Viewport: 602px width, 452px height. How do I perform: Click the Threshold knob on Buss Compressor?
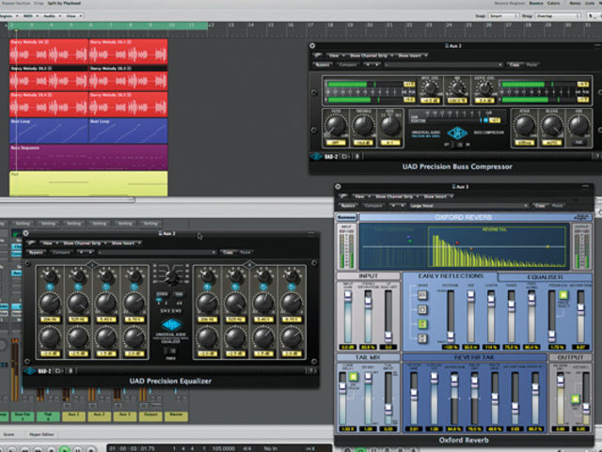click(x=363, y=126)
